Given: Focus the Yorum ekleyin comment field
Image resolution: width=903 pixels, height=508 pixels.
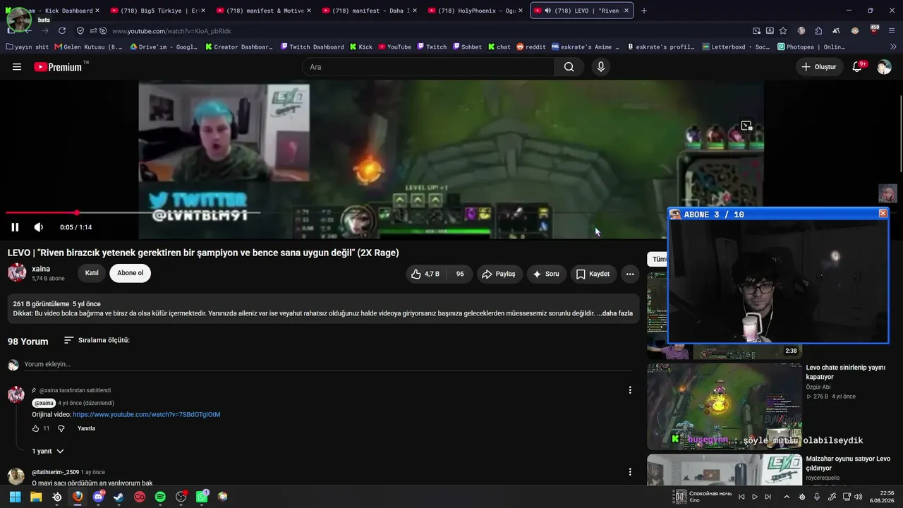Looking at the screenshot, I should point(327,364).
